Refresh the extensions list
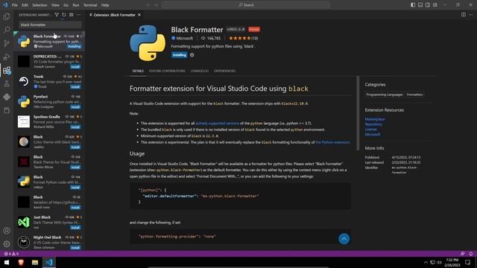This screenshot has height=268, width=477. 64,15
